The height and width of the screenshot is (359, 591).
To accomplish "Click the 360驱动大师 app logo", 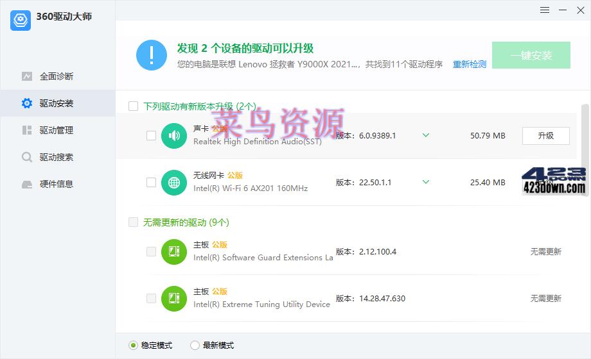I will point(21,20).
